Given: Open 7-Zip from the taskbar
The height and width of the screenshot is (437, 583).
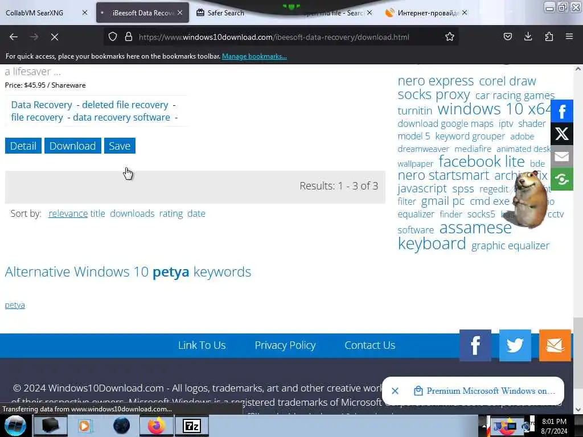Looking at the screenshot, I should pos(192,426).
